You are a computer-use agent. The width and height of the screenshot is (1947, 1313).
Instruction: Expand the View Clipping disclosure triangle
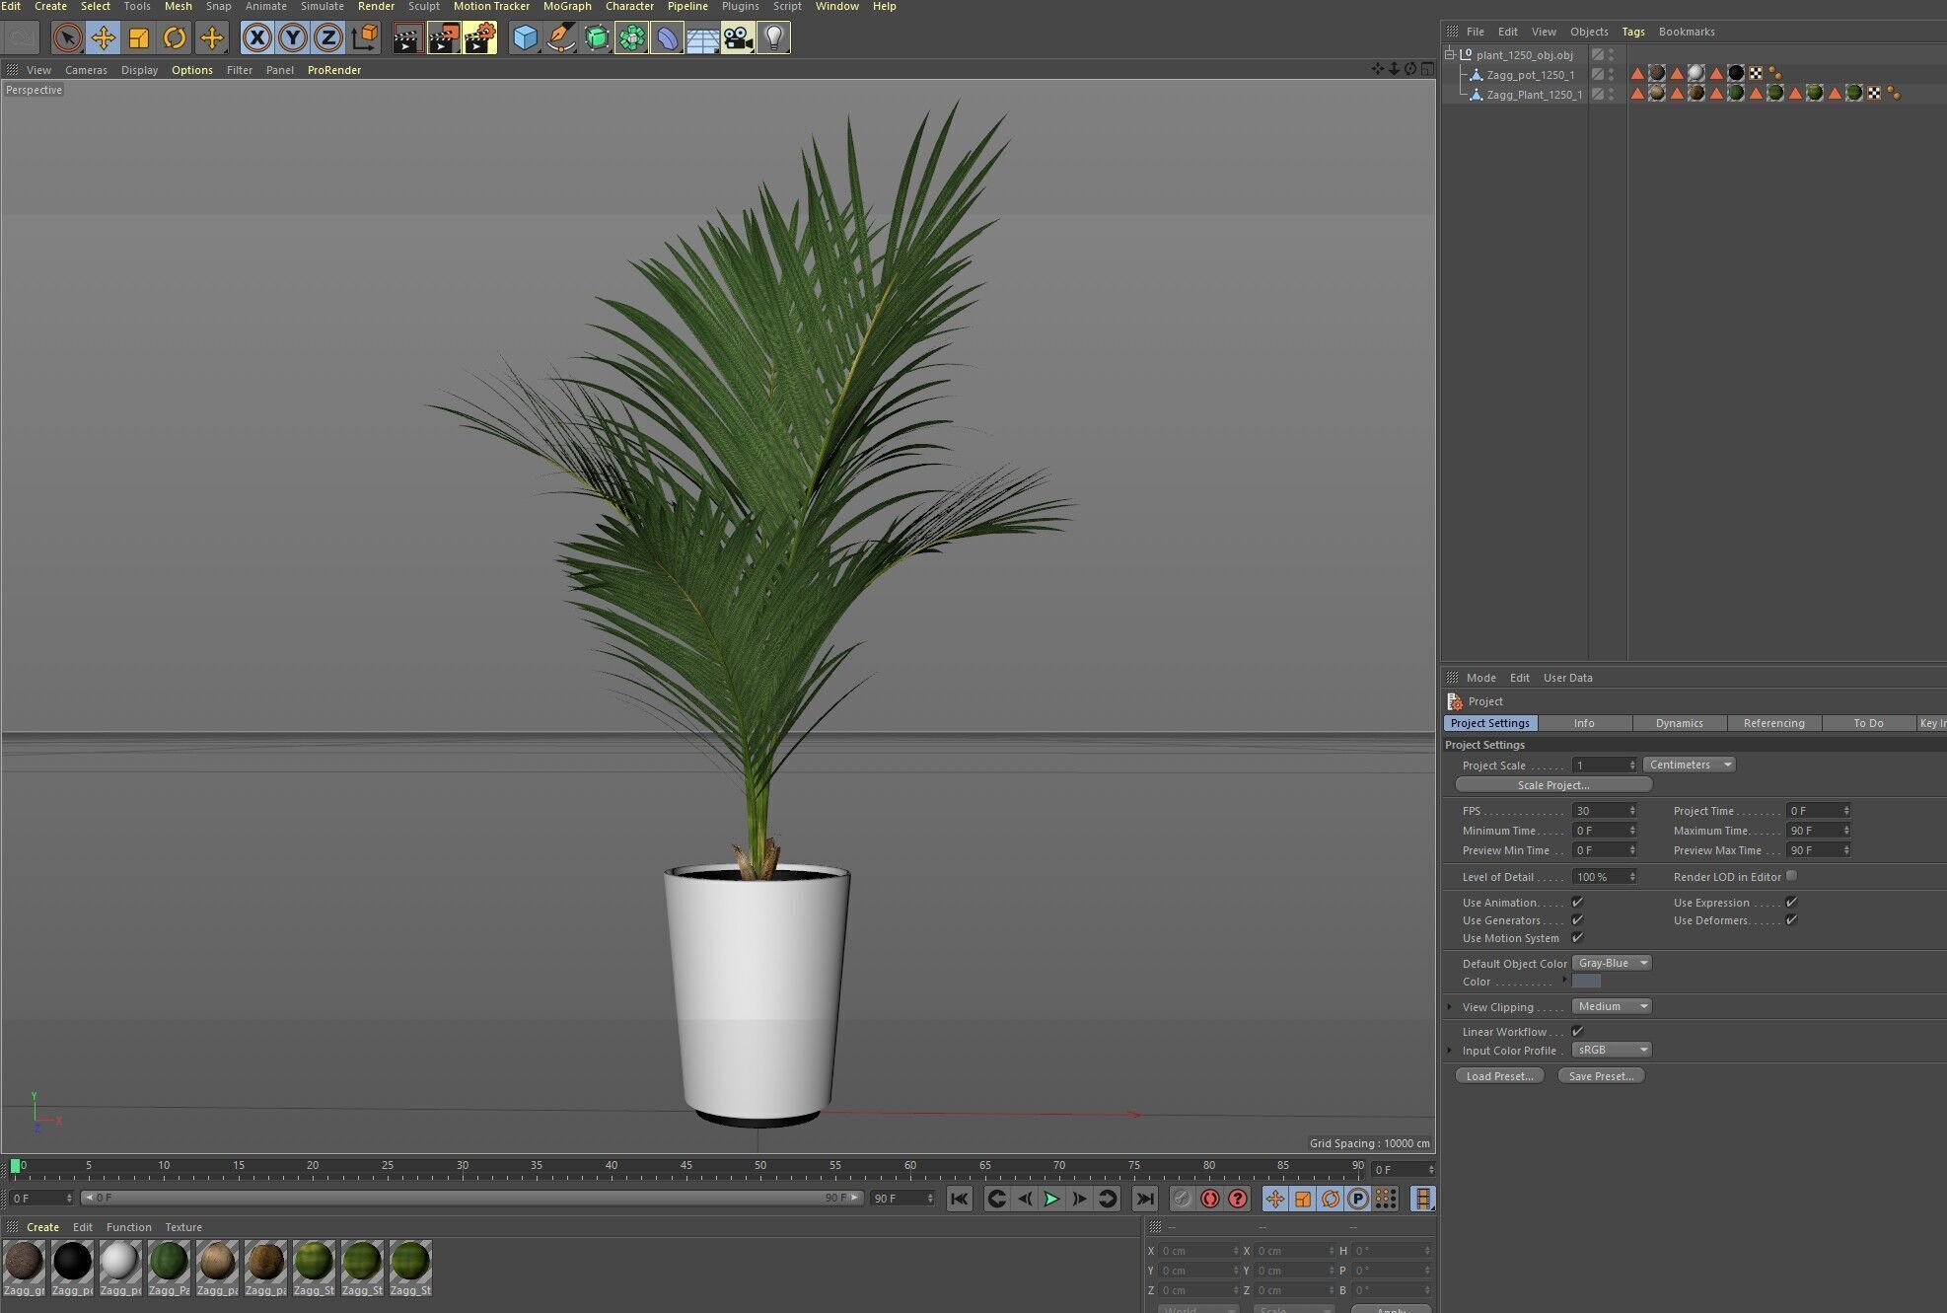click(x=1449, y=1006)
